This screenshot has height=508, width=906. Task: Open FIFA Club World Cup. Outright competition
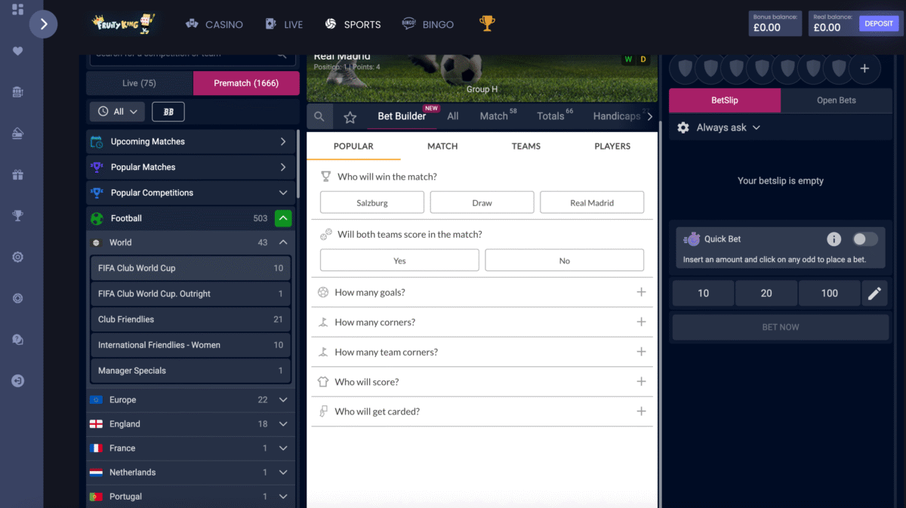(190, 294)
